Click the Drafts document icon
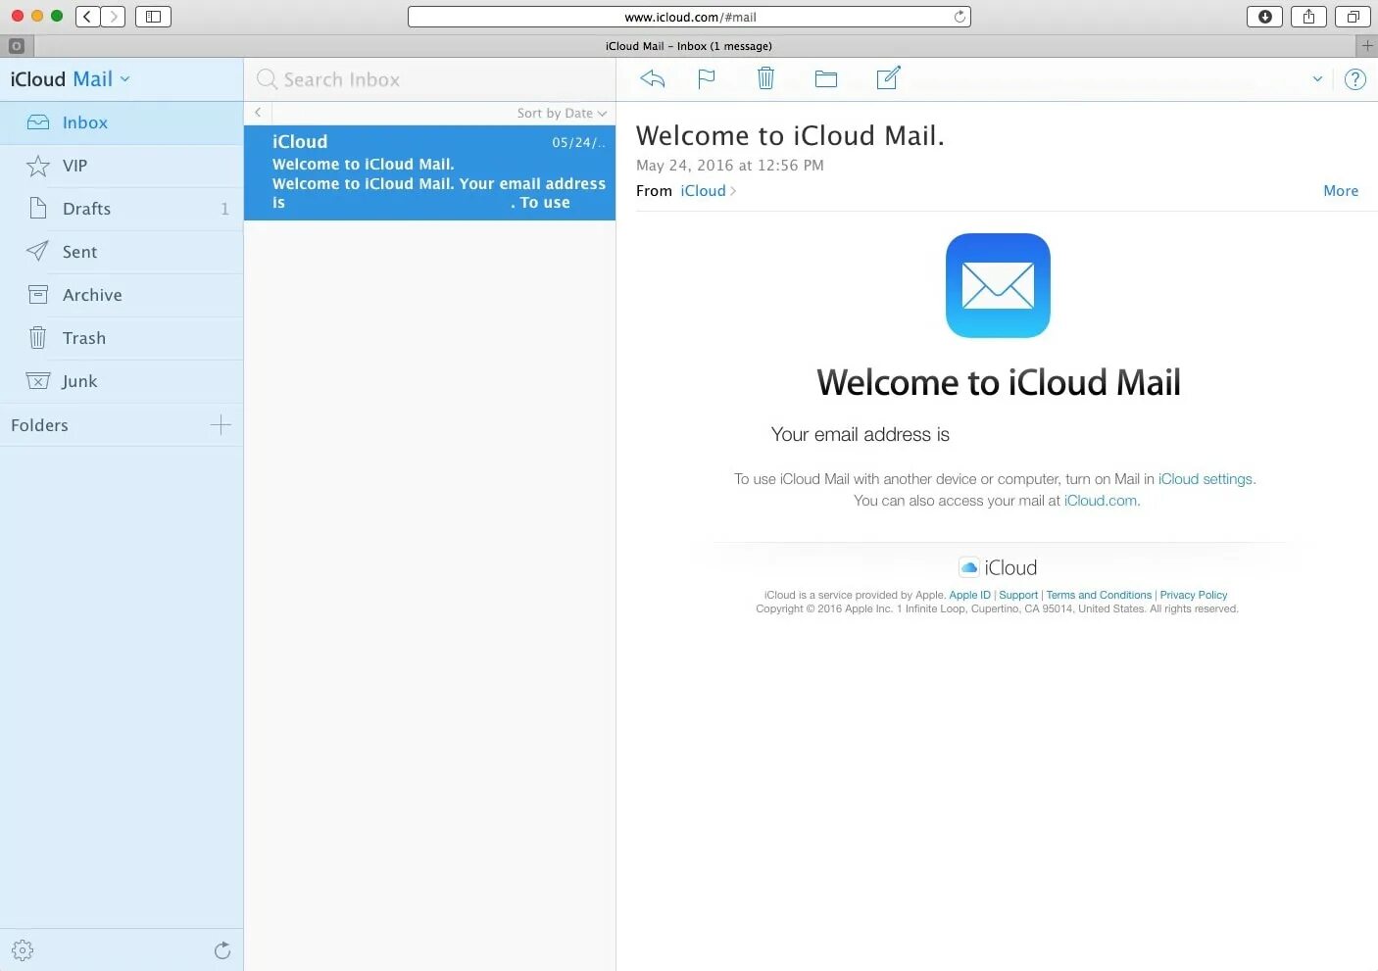The image size is (1378, 971). click(x=38, y=208)
